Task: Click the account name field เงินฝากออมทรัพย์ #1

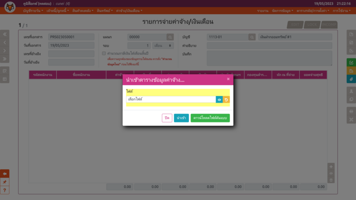Action: click(295, 37)
